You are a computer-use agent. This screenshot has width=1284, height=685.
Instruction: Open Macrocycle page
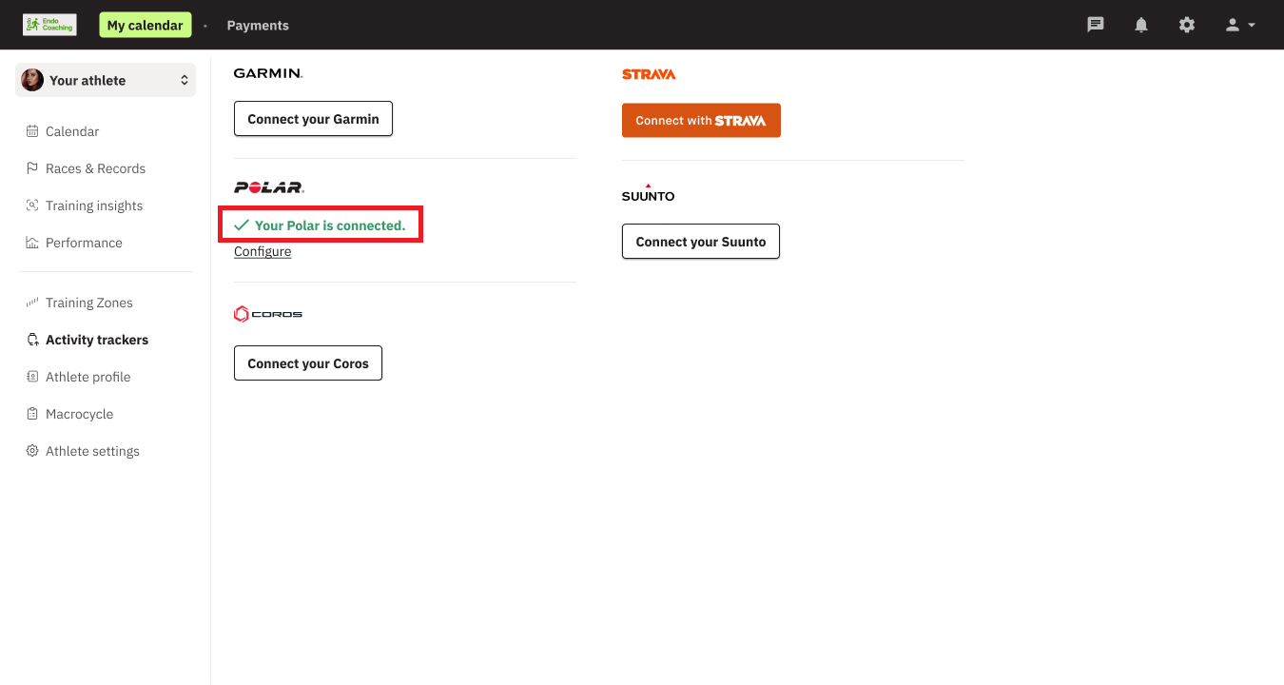click(79, 414)
